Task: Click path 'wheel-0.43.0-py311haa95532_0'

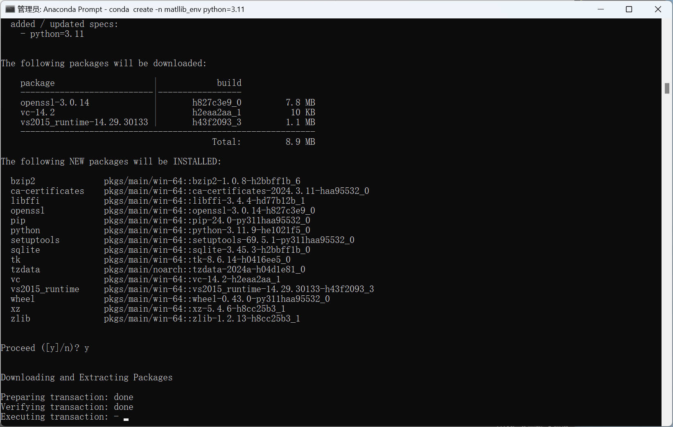Action: [x=261, y=299]
